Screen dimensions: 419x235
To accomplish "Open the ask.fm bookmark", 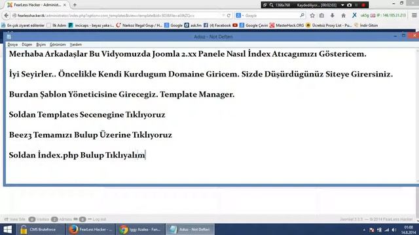I will click(x=193, y=25).
